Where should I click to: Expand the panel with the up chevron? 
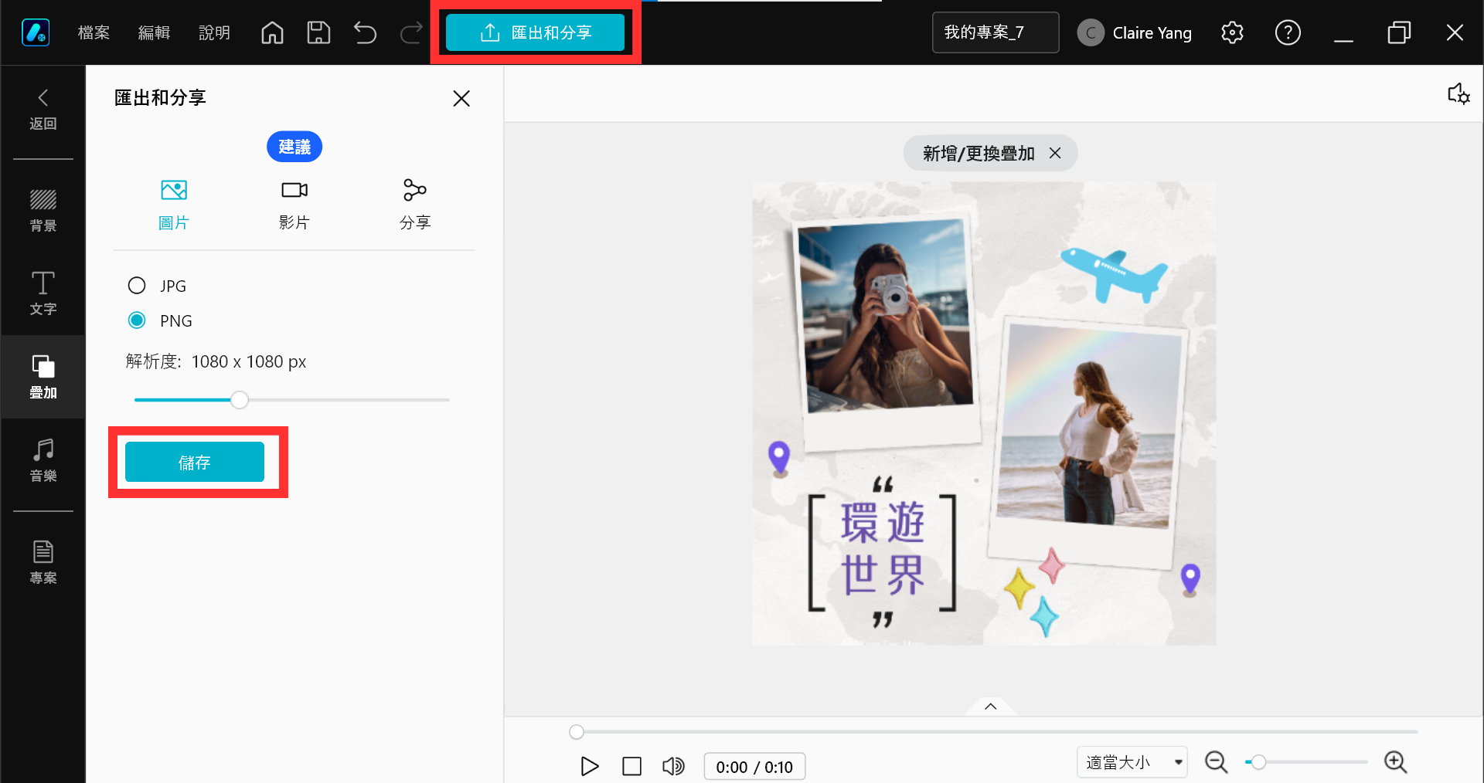tap(990, 707)
